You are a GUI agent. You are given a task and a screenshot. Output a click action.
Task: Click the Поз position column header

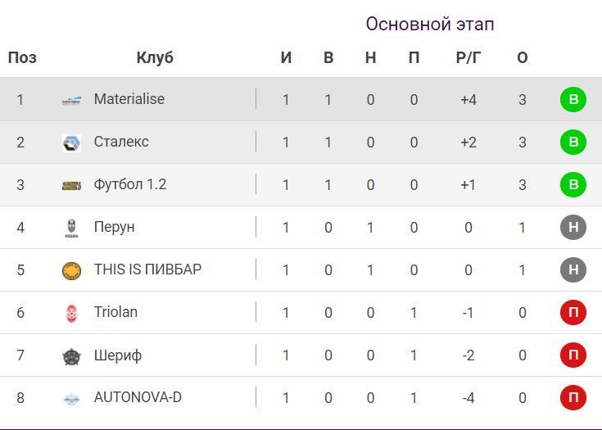pos(22,58)
